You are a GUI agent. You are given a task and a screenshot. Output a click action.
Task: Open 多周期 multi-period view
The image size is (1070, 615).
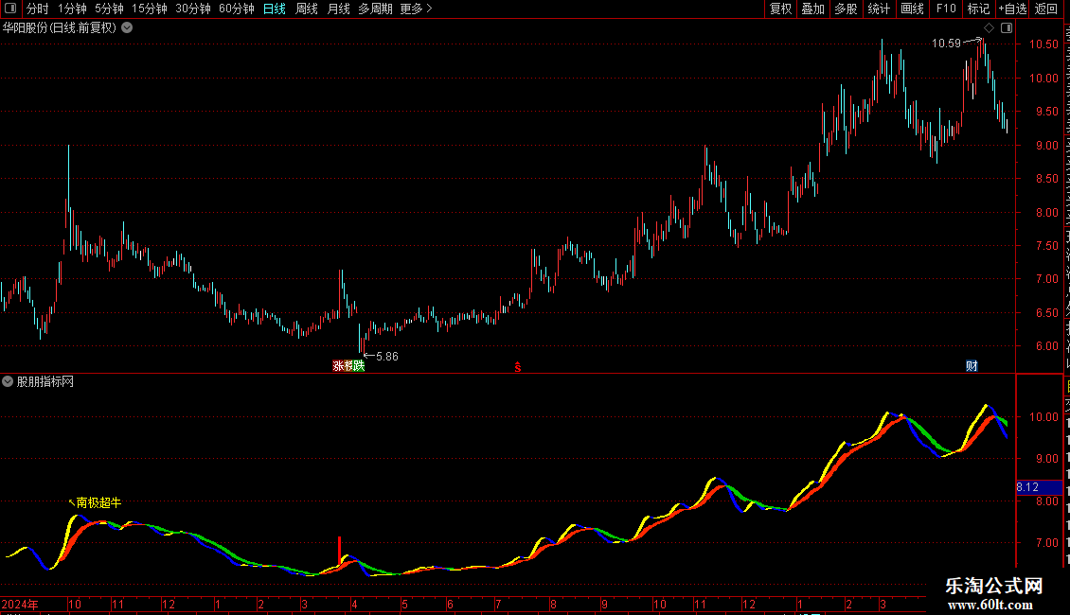[x=375, y=9]
